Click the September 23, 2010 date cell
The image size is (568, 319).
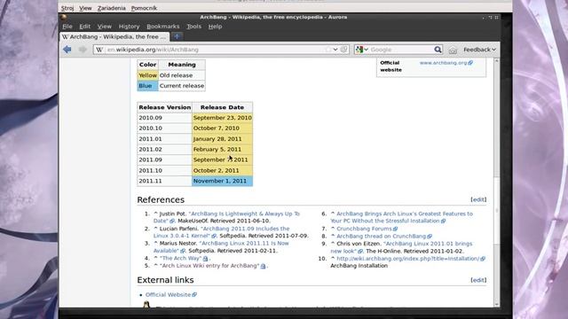tap(222, 118)
